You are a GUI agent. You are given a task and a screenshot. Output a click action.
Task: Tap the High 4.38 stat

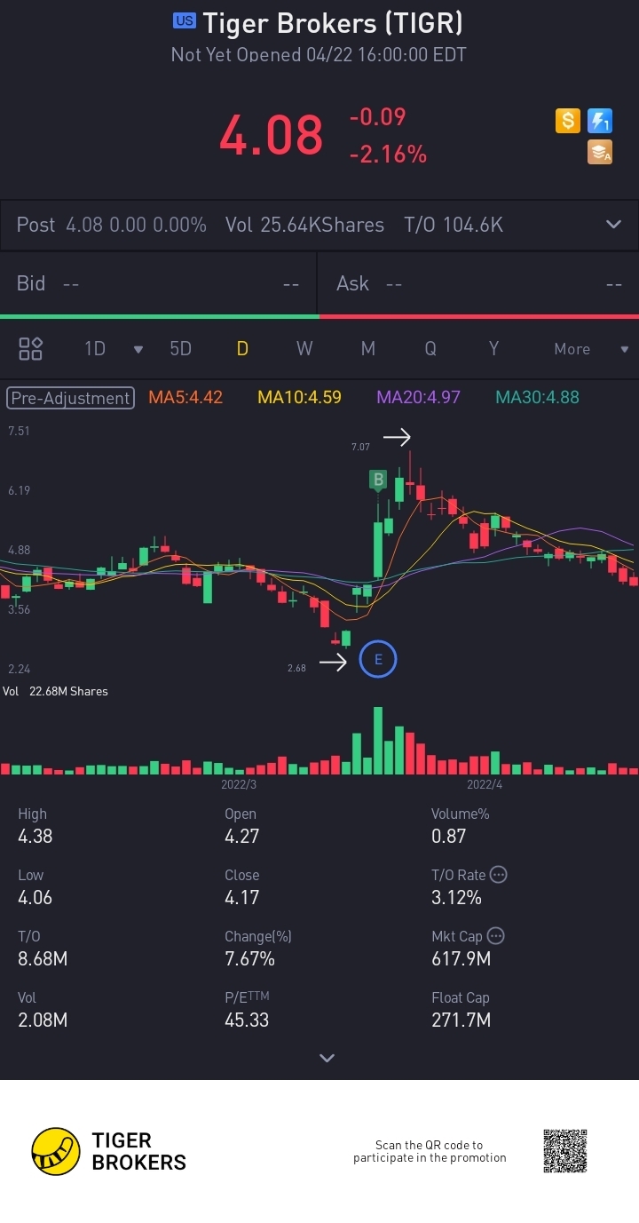coord(35,825)
